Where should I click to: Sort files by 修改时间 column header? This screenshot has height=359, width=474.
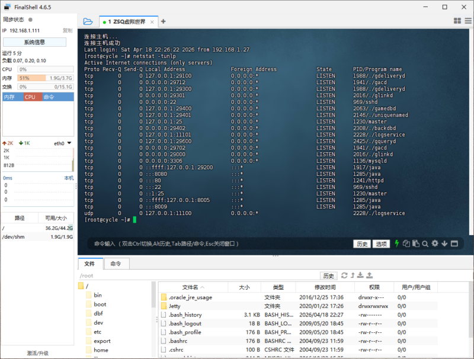pyautogui.click(x=325, y=287)
